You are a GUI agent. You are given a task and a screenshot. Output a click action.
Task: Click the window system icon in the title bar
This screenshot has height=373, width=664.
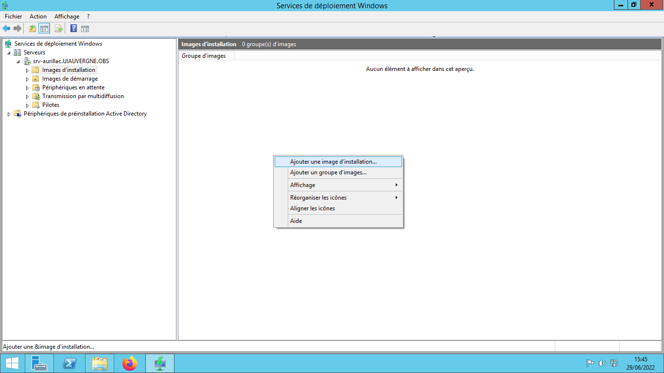pos(5,5)
